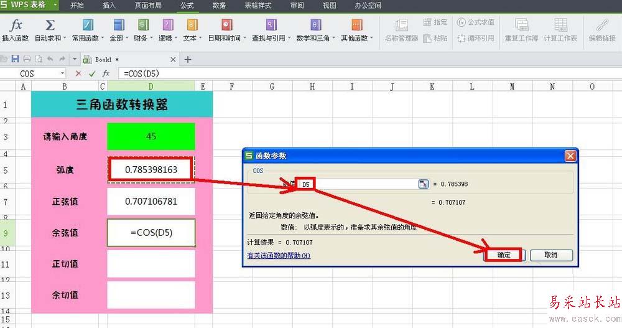Select column header D
The height and width of the screenshot is (328, 622).
pos(151,86)
